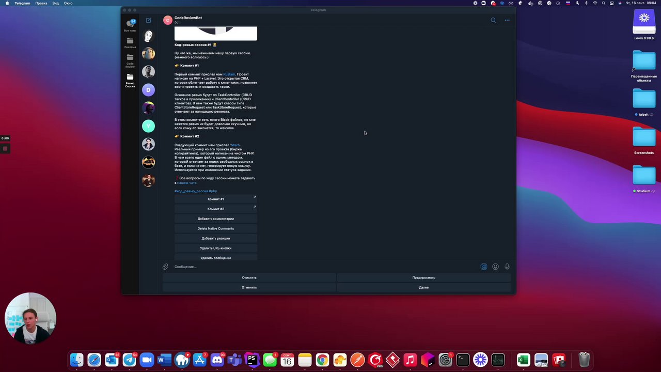Open the 'Code Review' chat folder
The height and width of the screenshot is (372, 661).
coord(130,61)
